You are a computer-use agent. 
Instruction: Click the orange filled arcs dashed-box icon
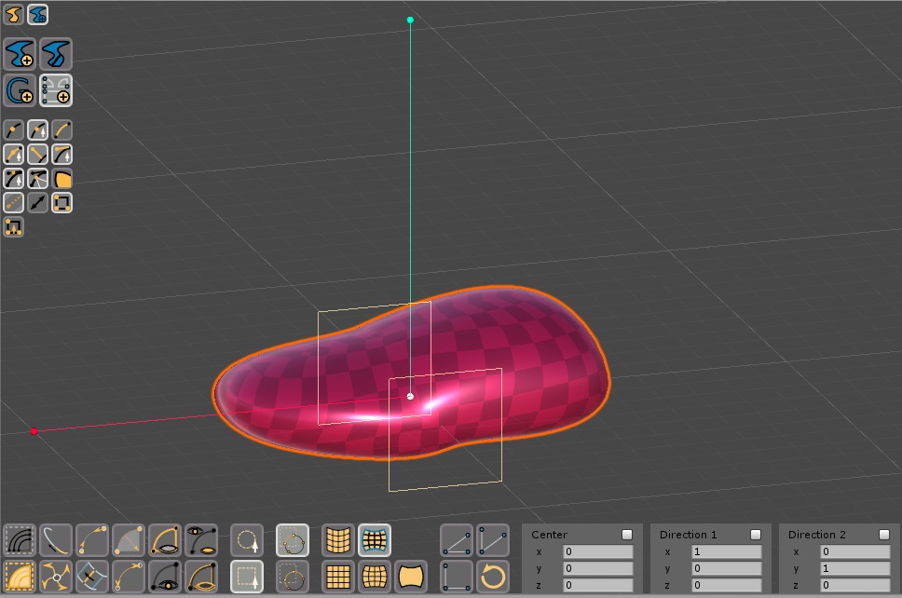coord(20,577)
